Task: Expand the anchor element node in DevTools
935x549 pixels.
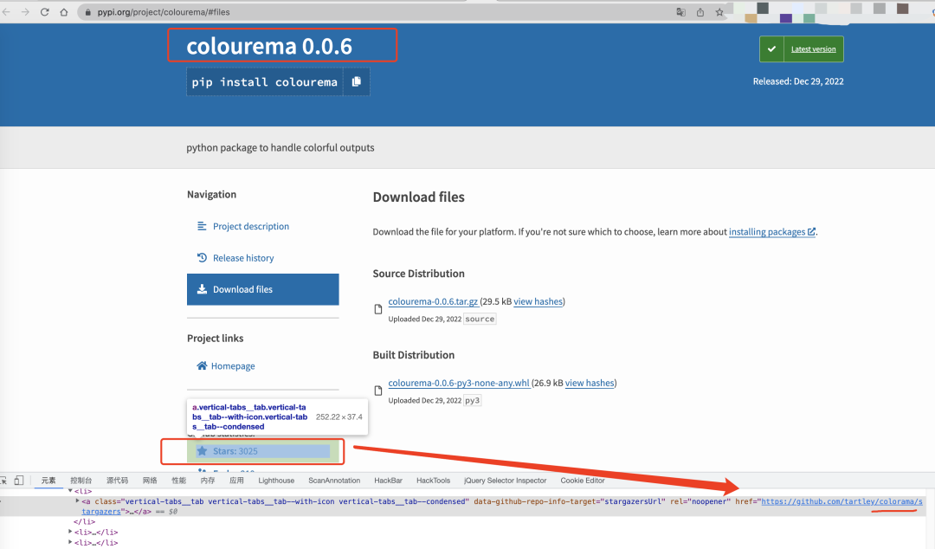Action: 78,501
